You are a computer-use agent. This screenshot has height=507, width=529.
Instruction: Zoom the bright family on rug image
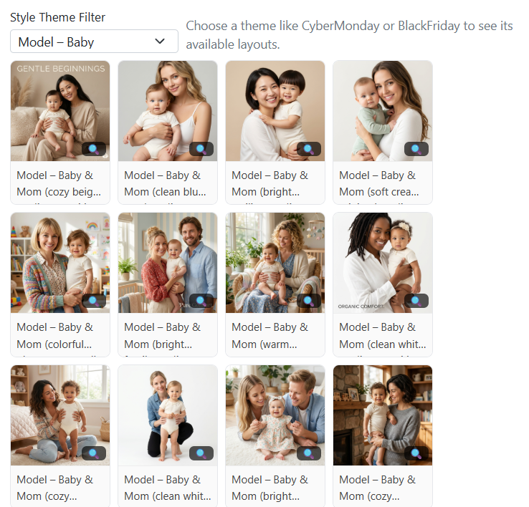pos(309,453)
